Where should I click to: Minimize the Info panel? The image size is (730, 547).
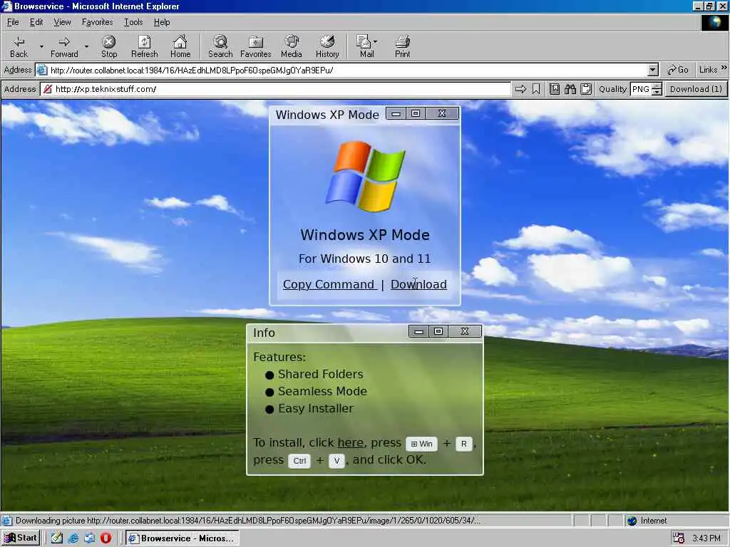click(x=418, y=331)
